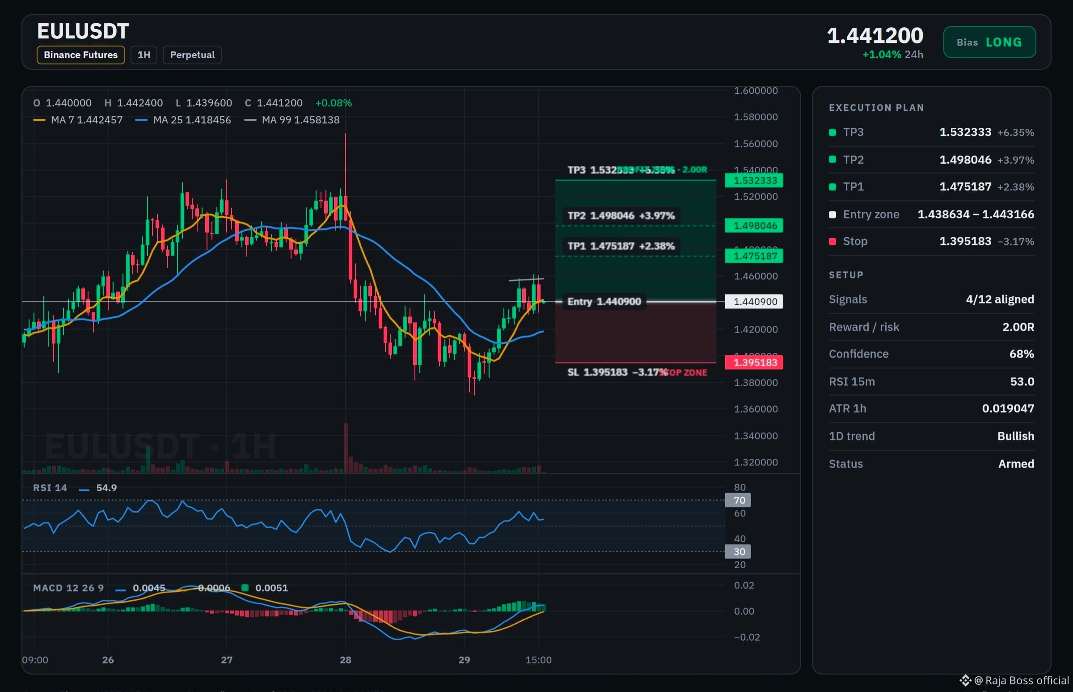Image resolution: width=1073 pixels, height=692 pixels.
Task: Click the Binance Futures exchange badge
Action: 81,55
